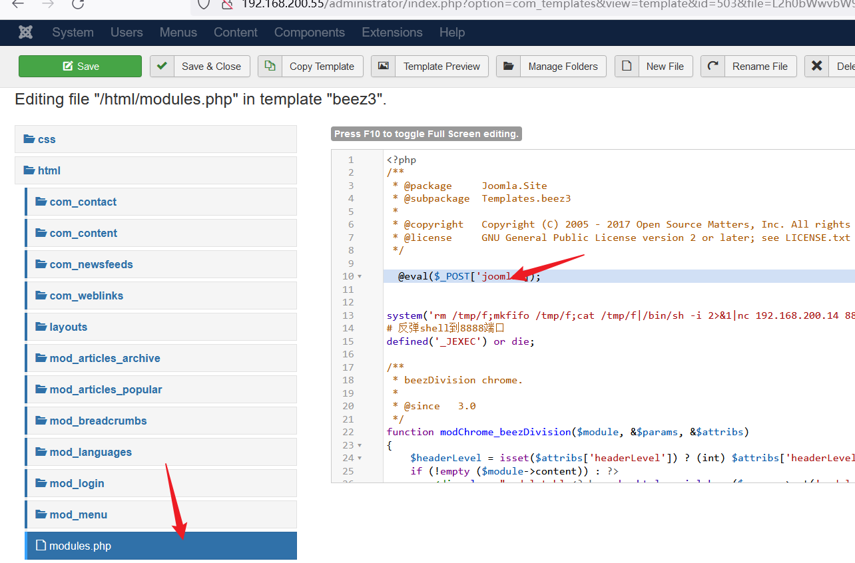This screenshot has height=563, width=855.
Task: Click the New File button
Action: tap(654, 66)
